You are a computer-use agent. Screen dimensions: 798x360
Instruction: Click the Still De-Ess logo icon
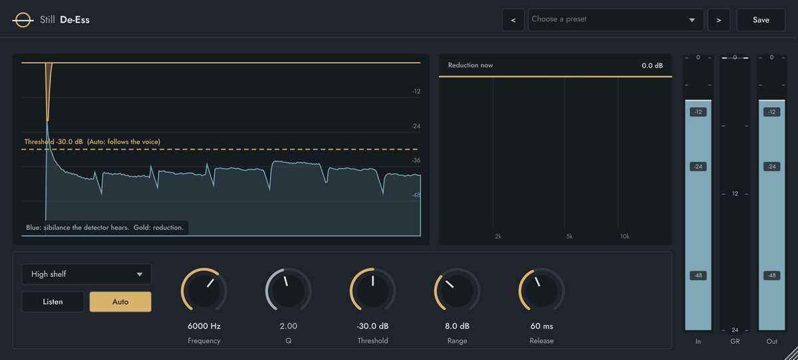[x=23, y=20]
